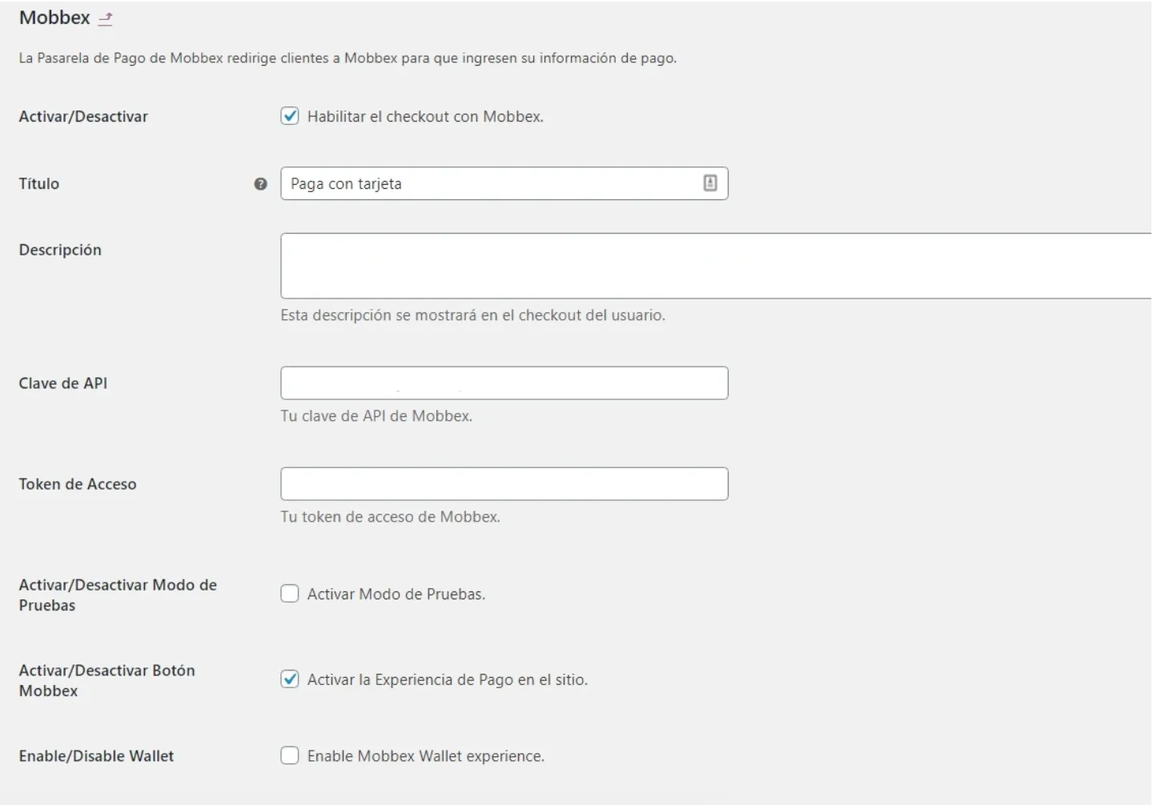Select the Token de Acceso input field

pos(504,484)
